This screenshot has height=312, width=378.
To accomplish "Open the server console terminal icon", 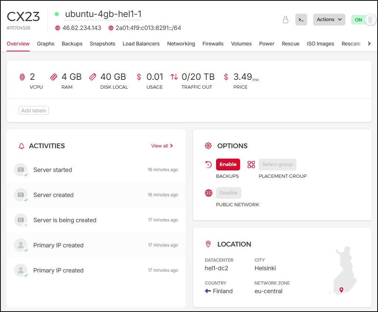I will [x=301, y=20].
